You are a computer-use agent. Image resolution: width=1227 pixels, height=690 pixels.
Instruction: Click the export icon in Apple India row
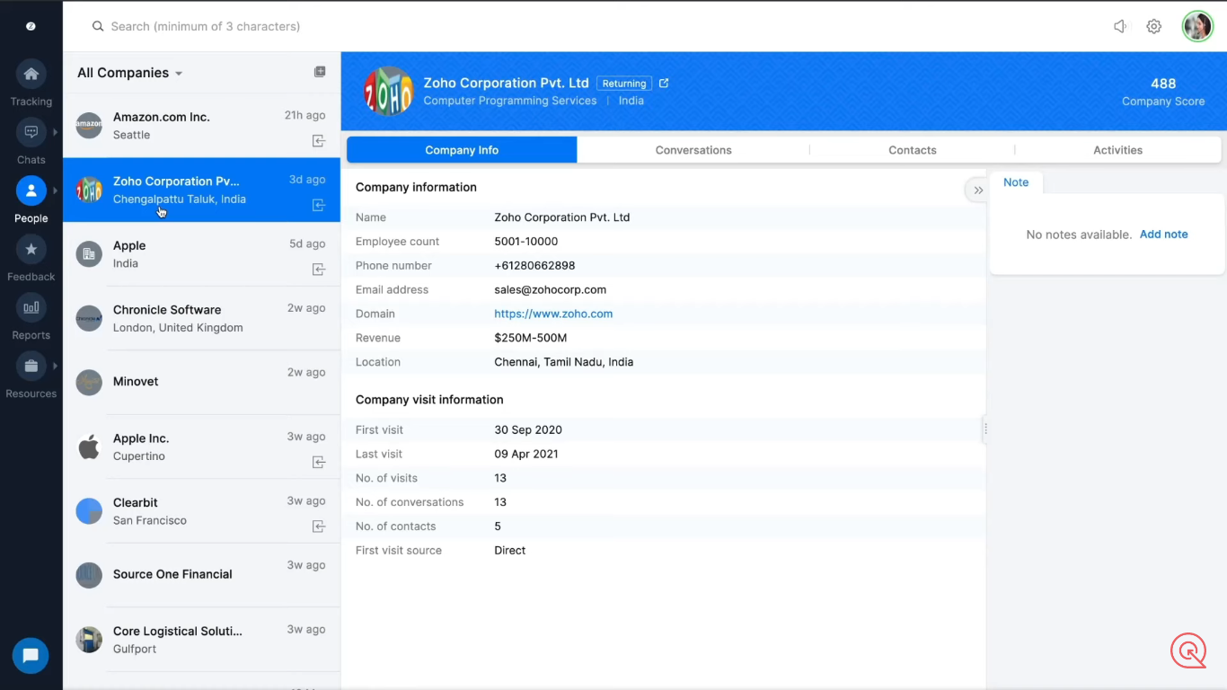point(319,270)
